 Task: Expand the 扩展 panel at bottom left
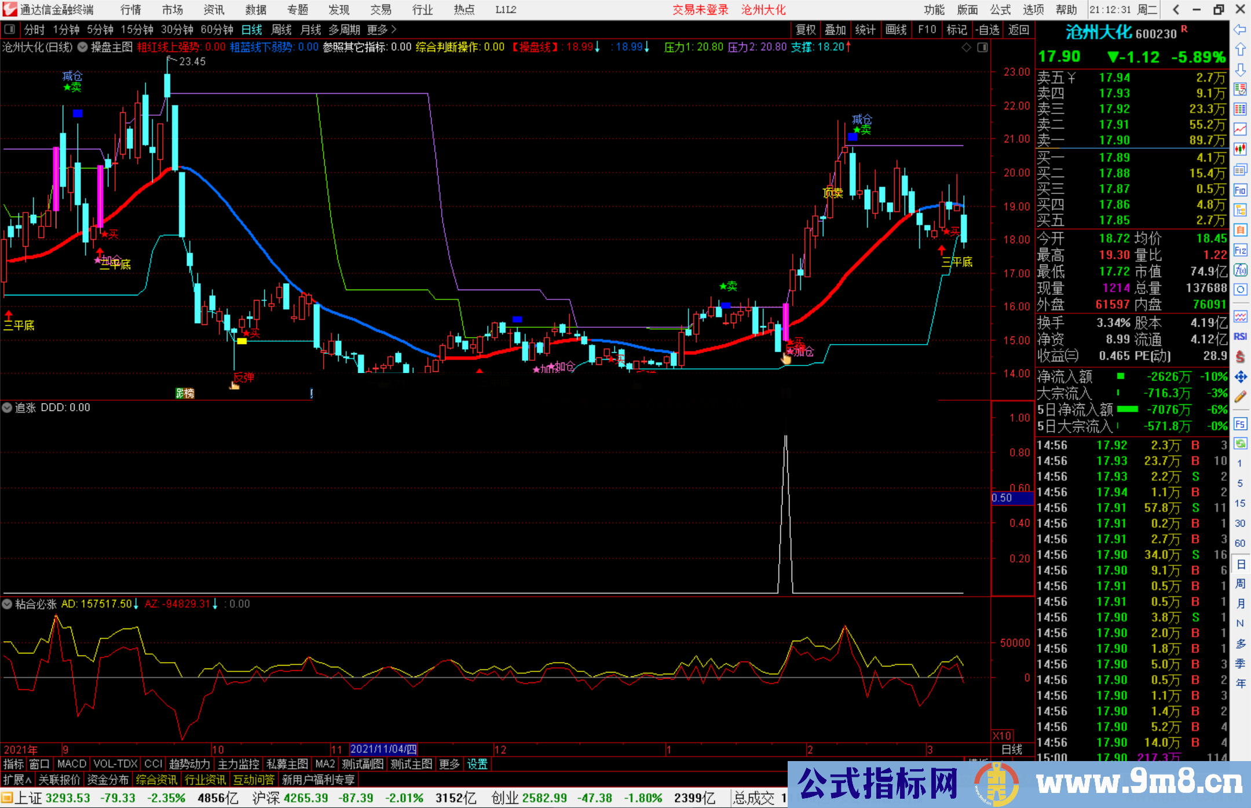pos(17,780)
